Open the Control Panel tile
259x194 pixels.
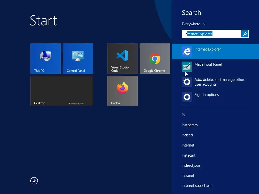[x=78, y=59]
